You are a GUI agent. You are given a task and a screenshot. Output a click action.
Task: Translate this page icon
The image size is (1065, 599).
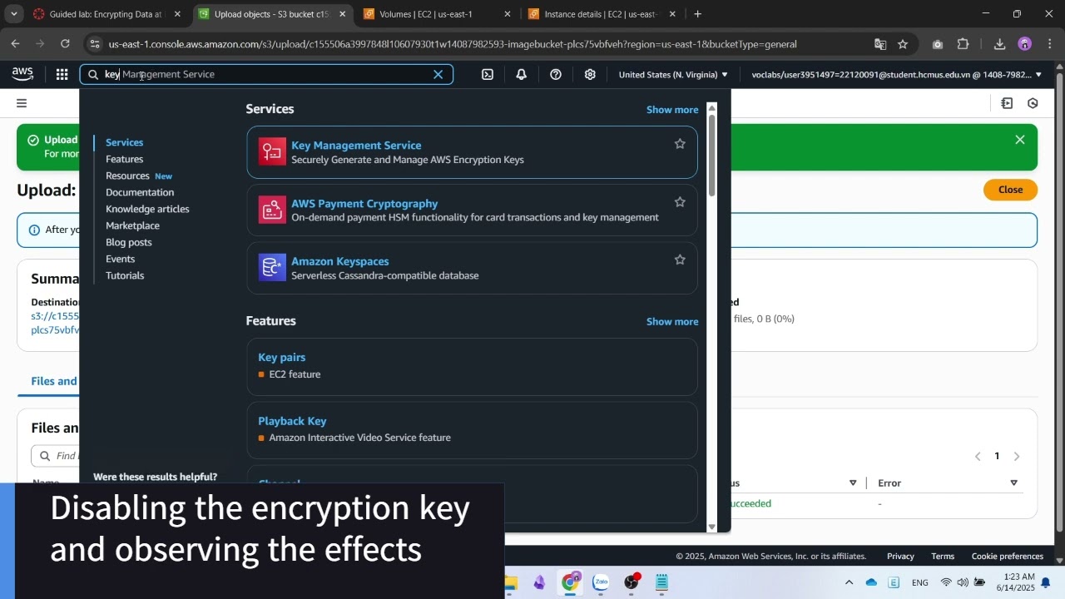(880, 44)
